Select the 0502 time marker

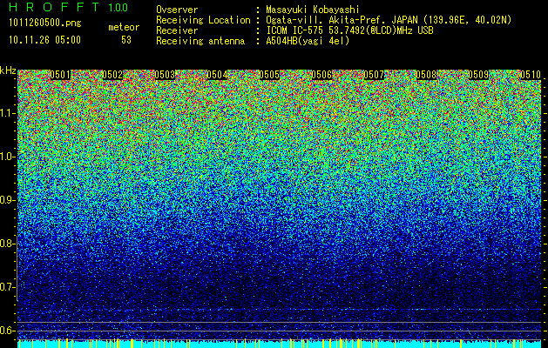point(113,75)
